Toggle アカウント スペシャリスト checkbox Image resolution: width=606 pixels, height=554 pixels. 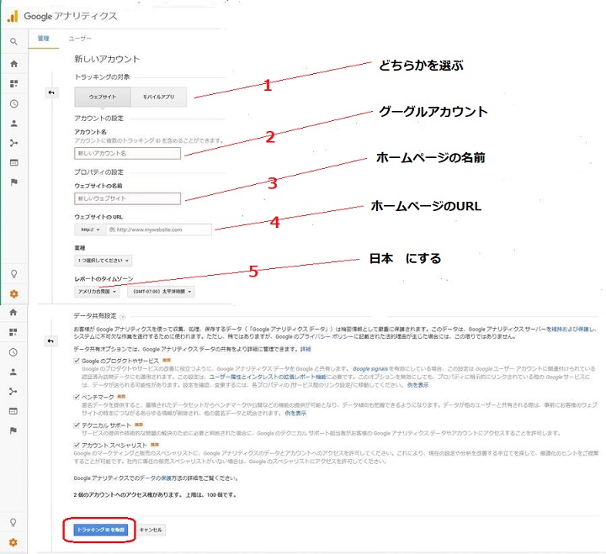click(x=77, y=445)
